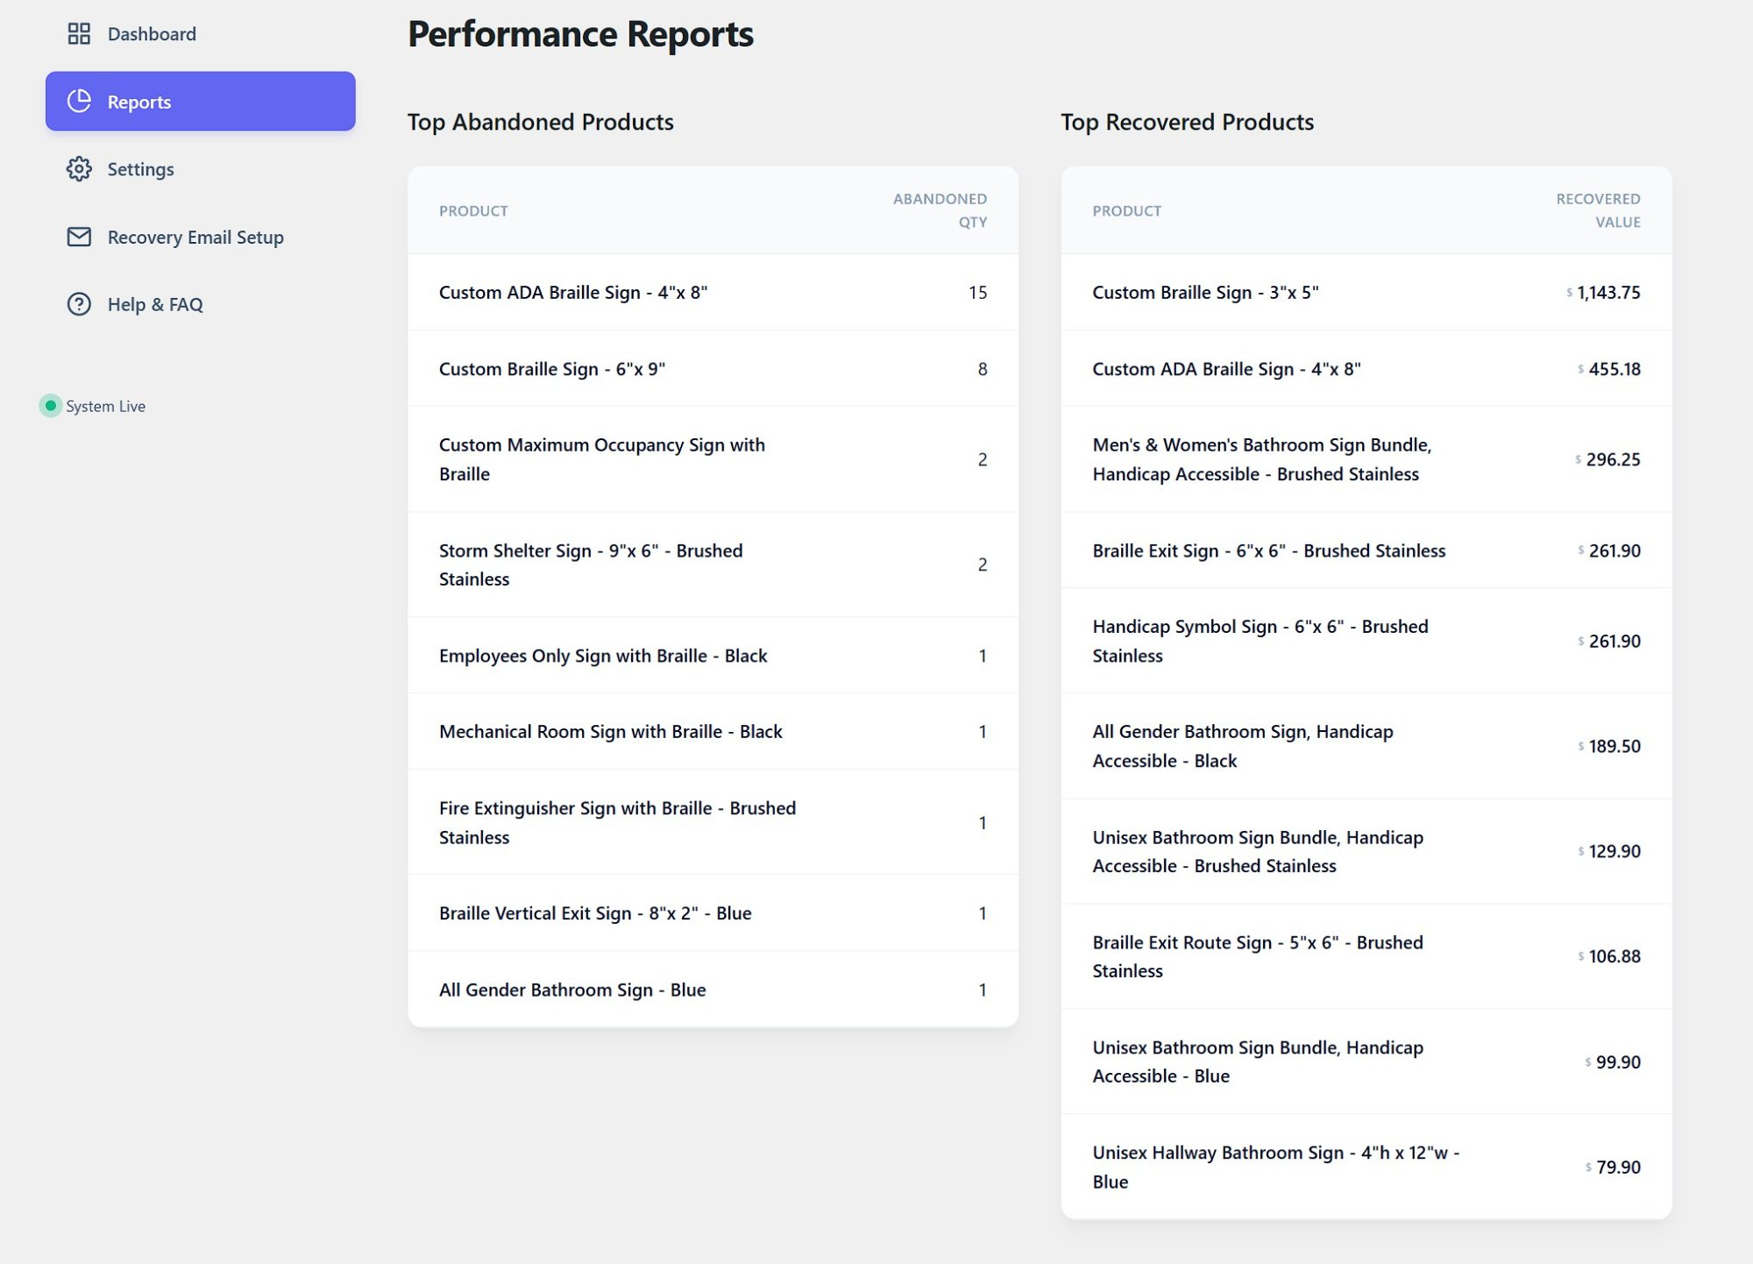The image size is (1753, 1264).
Task: Select the Custom ADA Braille Sign abandoned row
Action: pyautogui.click(x=575, y=292)
